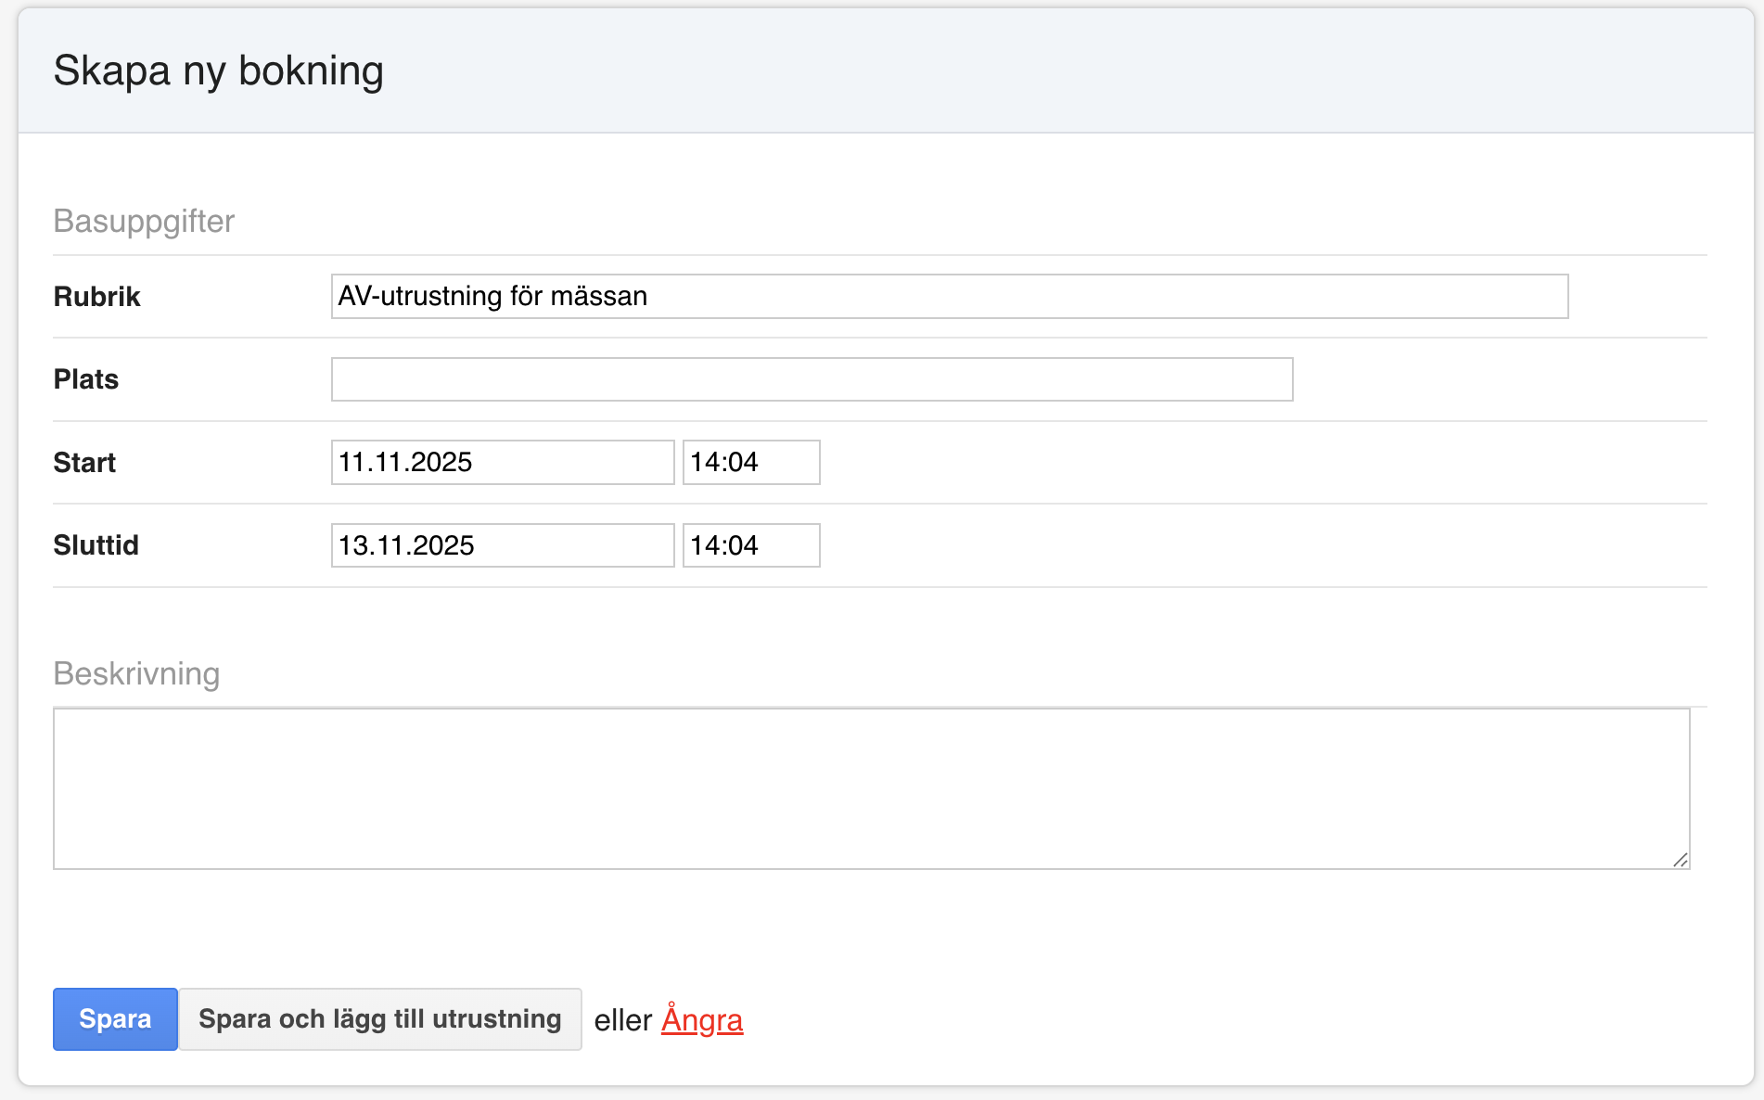Screen dimensions: 1764x1100
Task: Click the word eller beside Ångra
Action: pyautogui.click(x=622, y=1020)
